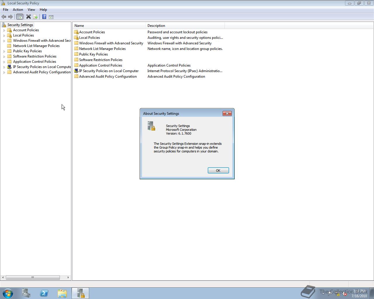Click the Account Policies icon in the list pane

pyautogui.click(x=76, y=32)
